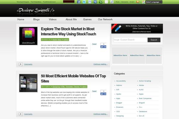Click Tweet beside the Mobile Websites post

click(94, 91)
